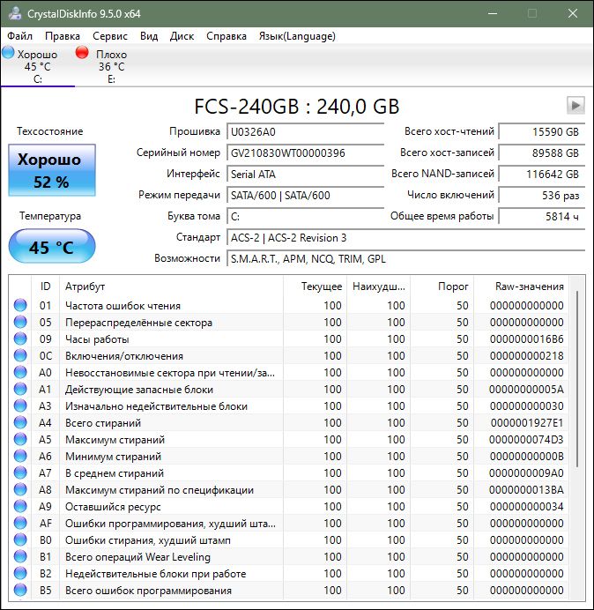The image size is (594, 610).
Task: Click the status orb for attribute 05
Action: pos(20,322)
